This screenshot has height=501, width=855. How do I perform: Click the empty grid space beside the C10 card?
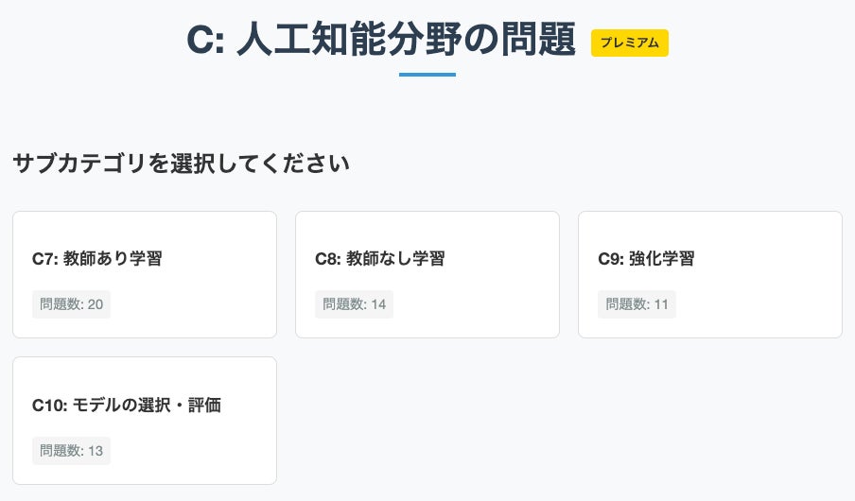[567, 421]
